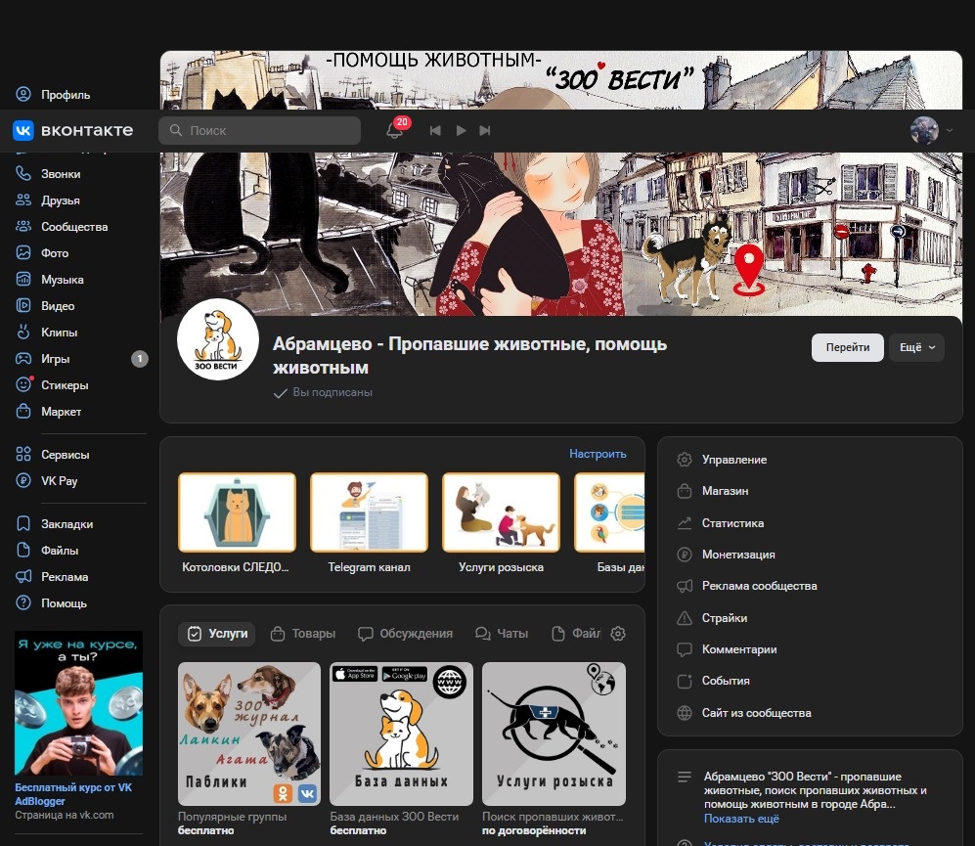Open Help (Помощь) in sidebar
The width and height of the screenshot is (975, 846).
tap(52, 602)
